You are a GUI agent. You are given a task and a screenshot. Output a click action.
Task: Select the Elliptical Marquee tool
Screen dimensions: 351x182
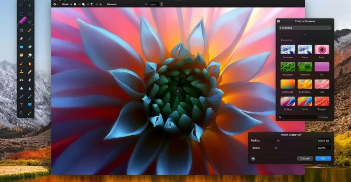(x=30, y=14)
